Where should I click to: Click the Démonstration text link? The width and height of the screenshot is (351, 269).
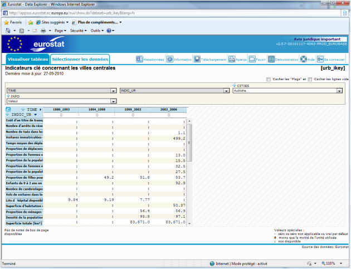pos(286,60)
